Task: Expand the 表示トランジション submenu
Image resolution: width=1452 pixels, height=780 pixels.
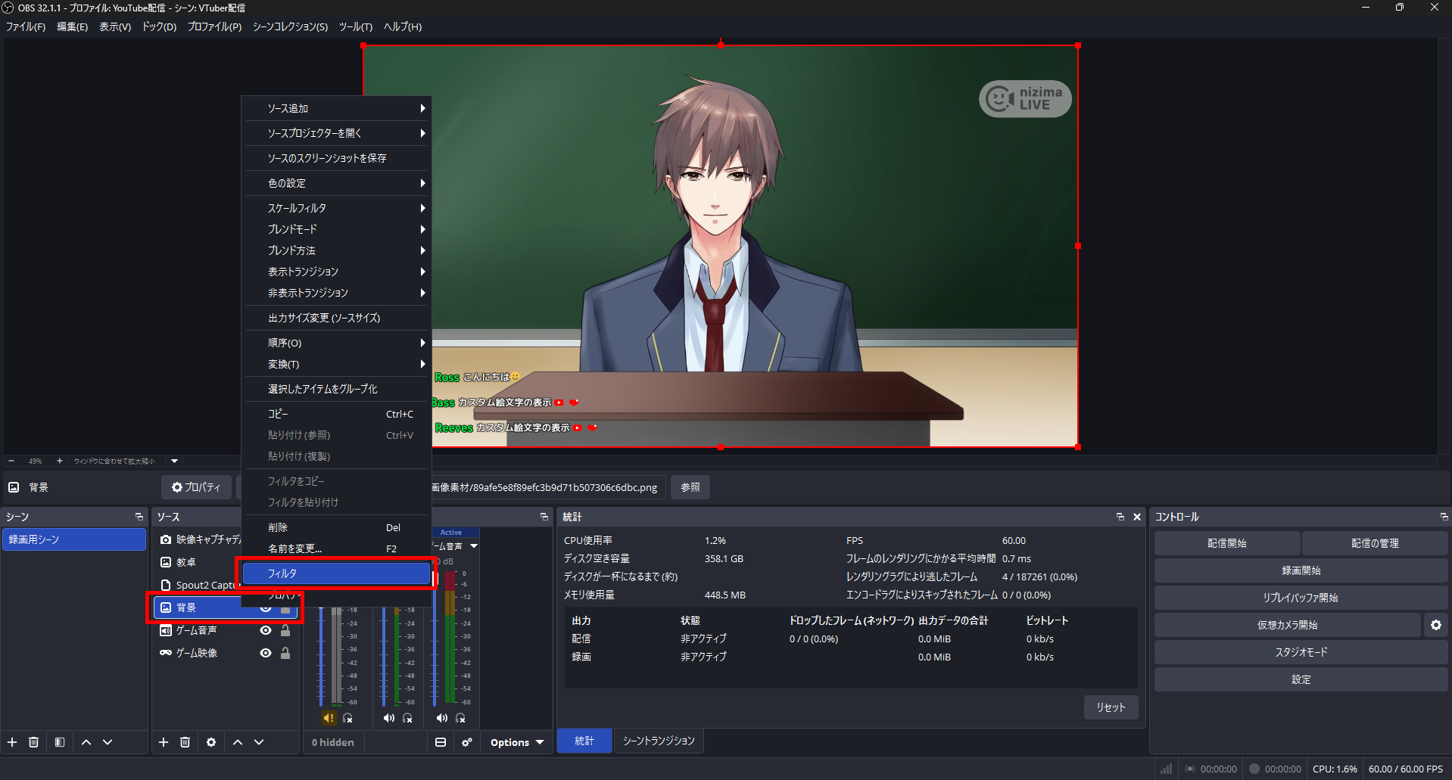Action: pos(336,272)
